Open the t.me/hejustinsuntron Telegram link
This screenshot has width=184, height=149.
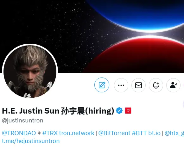[x=31, y=141]
